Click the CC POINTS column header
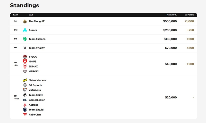 coord(189,15)
